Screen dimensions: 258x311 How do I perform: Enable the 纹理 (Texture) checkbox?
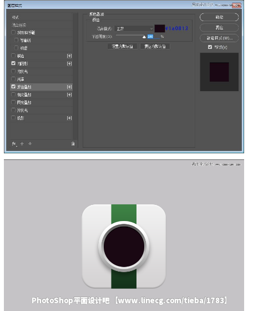click(17, 48)
